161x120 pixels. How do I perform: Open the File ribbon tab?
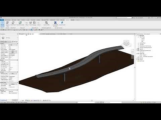pos(2,20)
